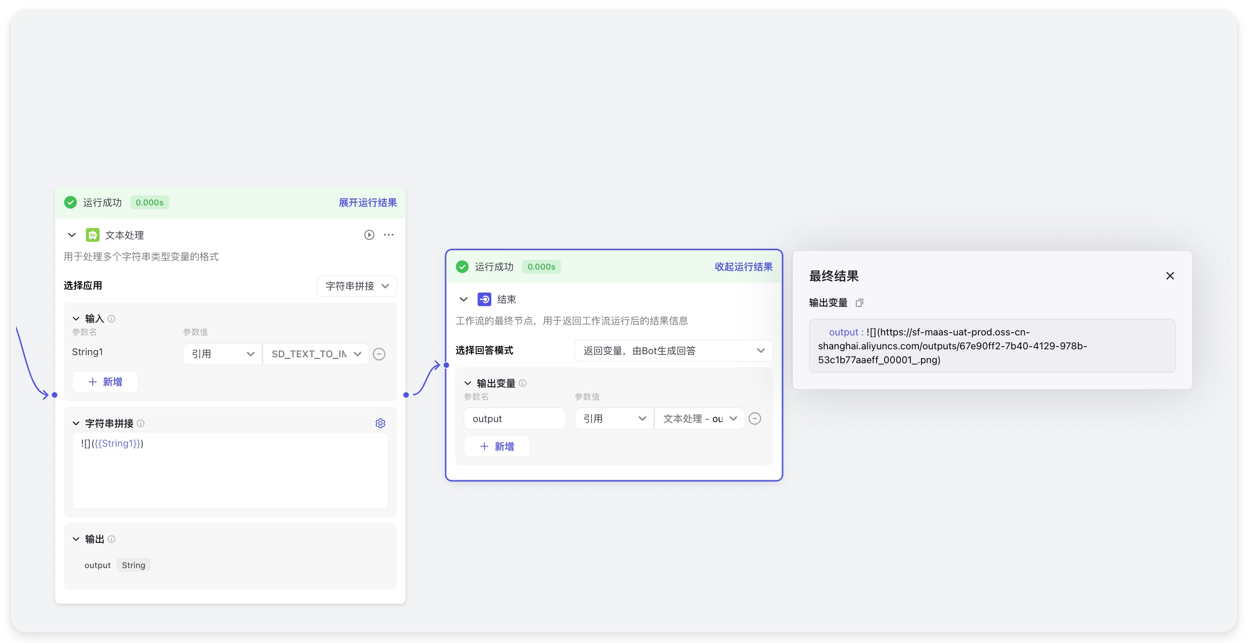Open 字符串拼接 settings gear

click(x=381, y=423)
